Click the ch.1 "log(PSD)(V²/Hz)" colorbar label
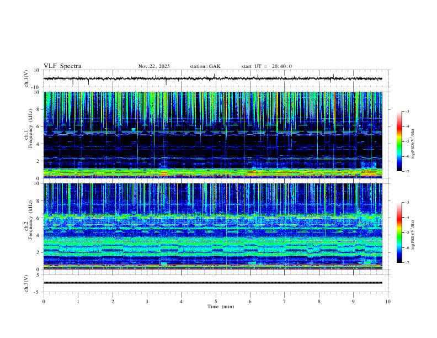Viewport: 437px width, 338px height. click(413, 144)
